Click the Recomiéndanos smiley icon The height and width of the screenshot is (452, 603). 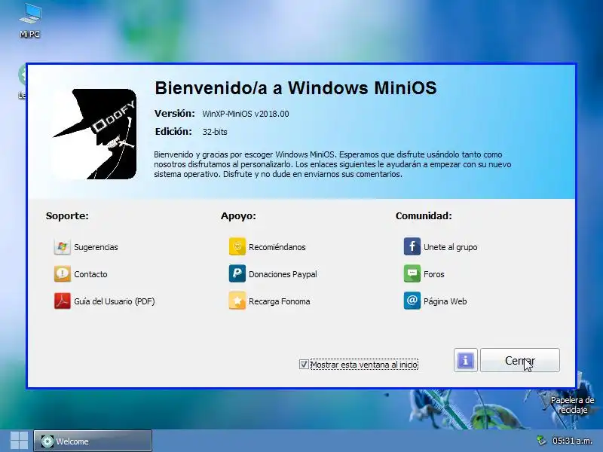pyautogui.click(x=237, y=247)
